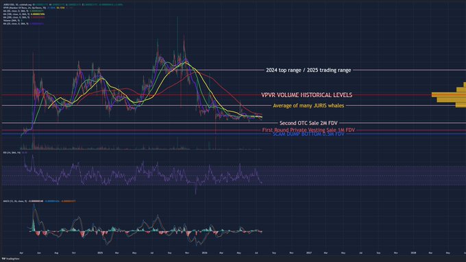Click the MA 200 legend row with red value
466x262 pixels.
click(24, 17)
